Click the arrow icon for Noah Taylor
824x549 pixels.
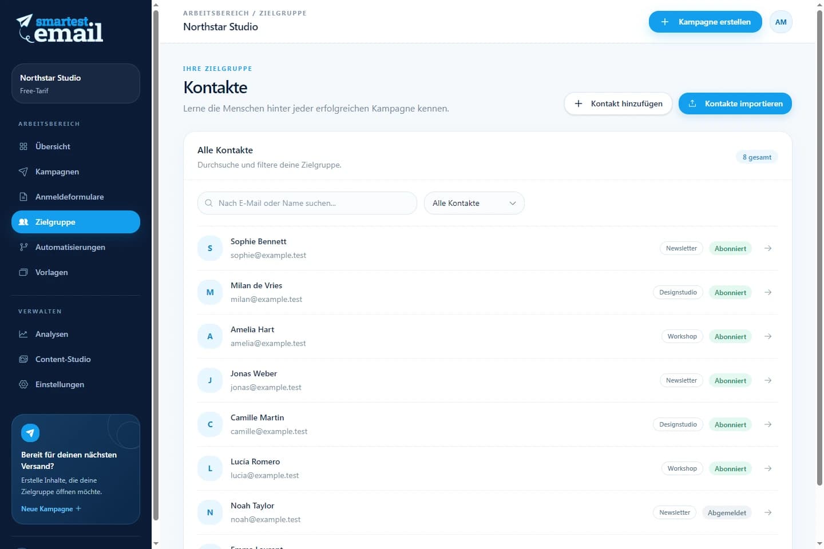[768, 512]
